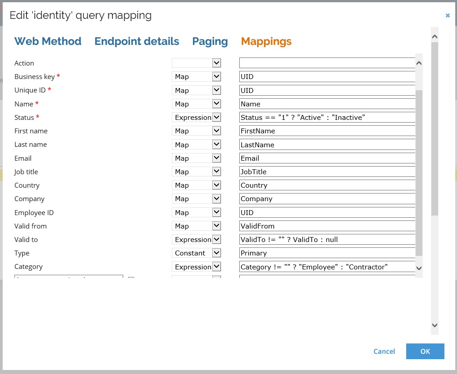
Task: Open Type row Constant dropdown
Action: tap(197, 253)
